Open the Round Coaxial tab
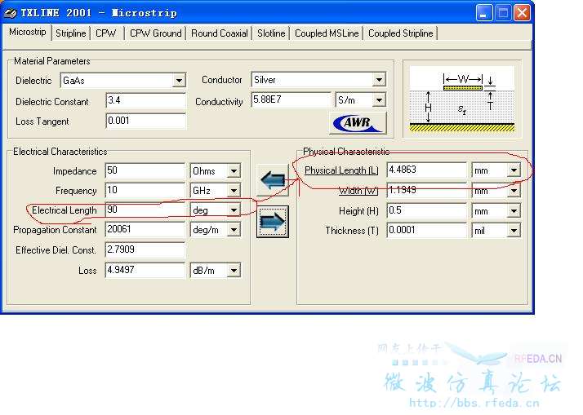 [220, 33]
